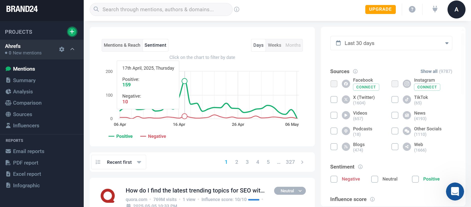This screenshot has width=471, height=207.
Task: Click CONNECT under Instagram
Action: pos(427,87)
